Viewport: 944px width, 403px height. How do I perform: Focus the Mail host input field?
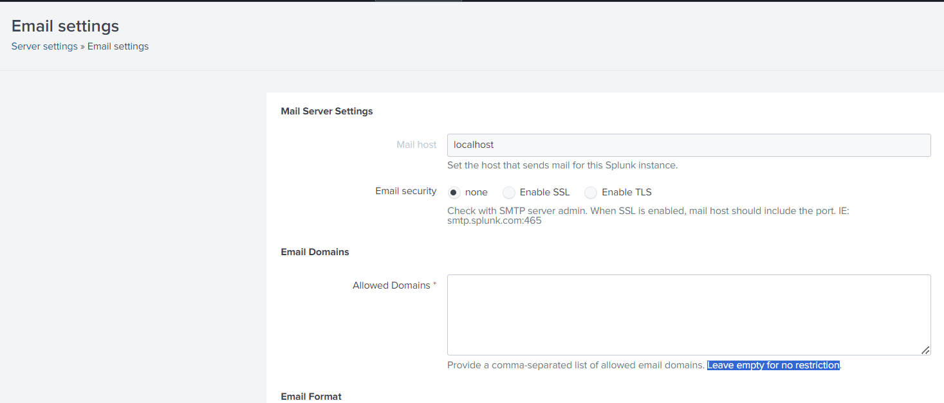pyautogui.click(x=689, y=145)
